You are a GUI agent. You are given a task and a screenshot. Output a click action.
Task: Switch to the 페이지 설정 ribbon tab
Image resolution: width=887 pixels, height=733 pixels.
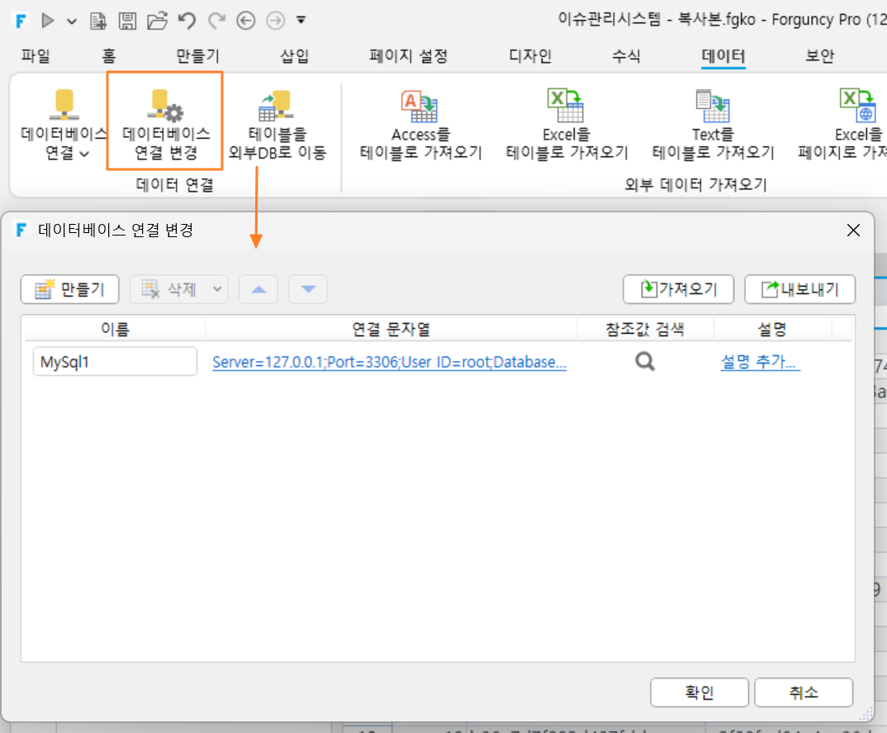pyautogui.click(x=409, y=55)
